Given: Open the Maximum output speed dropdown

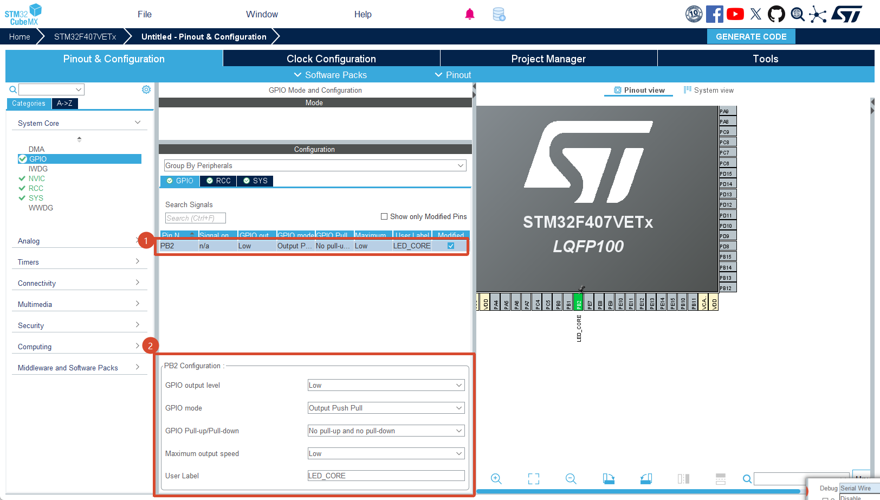Looking at the screenshot, I should [386, 454].
